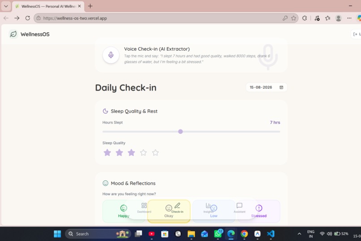The width and height of the screenshot is (361, 241).
Task: Set sleep quality to two stars
Action: (119, 153)
